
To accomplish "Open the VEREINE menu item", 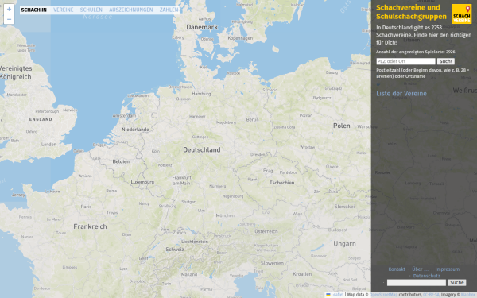I will pyautogui.click(x=64, y=10).
